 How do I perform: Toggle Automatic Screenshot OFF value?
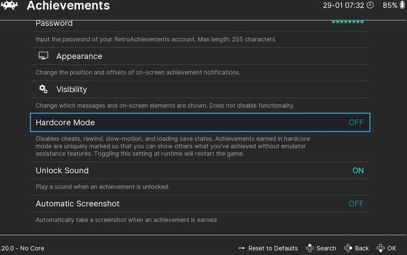[356, 204]
